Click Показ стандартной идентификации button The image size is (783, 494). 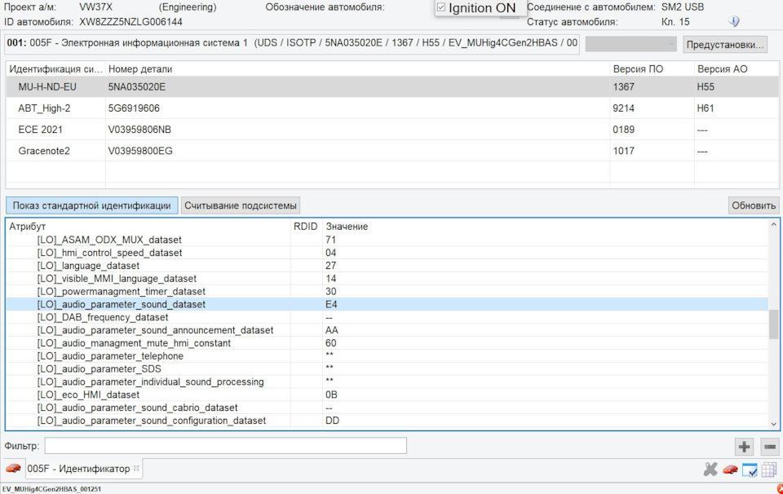tap(92, 205)
